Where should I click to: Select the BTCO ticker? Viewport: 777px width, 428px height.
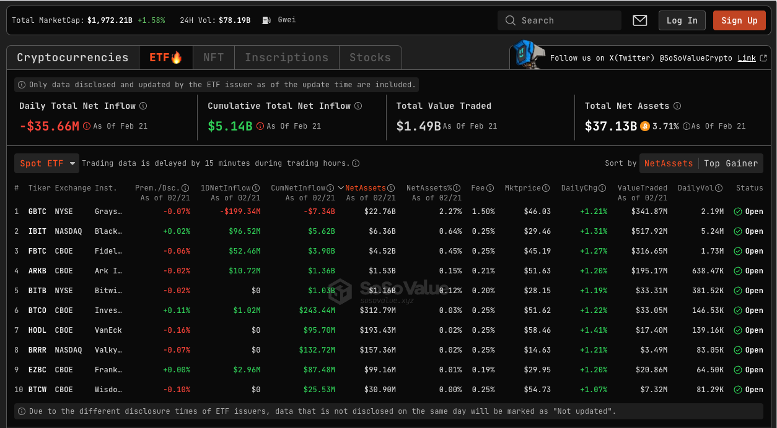37,310
